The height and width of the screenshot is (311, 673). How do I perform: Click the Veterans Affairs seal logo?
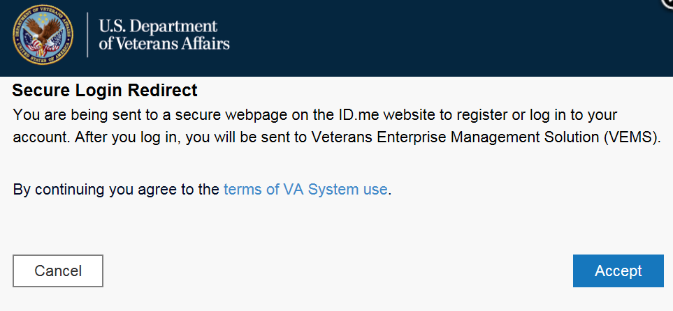(41, 34)
